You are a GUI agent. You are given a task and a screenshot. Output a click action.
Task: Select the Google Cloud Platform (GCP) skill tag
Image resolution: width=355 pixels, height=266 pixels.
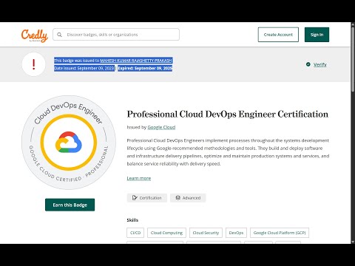pyautogui.click(x=280, y=233)
